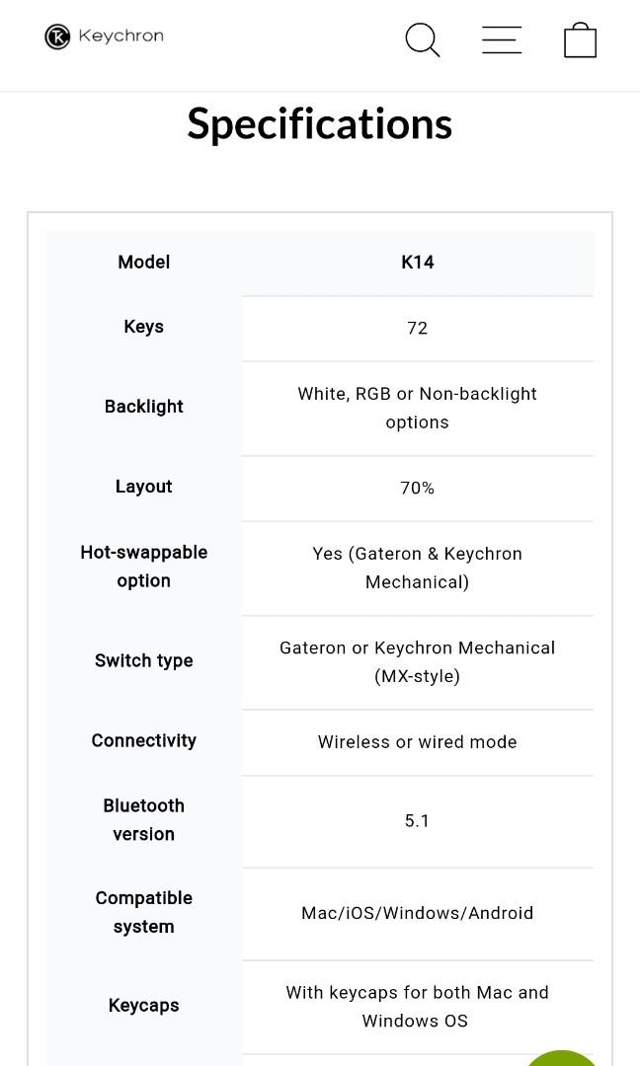The width and height of the screenshot is (640, 1066).
Task: Click the Keys count value 72
Action: 417,328
